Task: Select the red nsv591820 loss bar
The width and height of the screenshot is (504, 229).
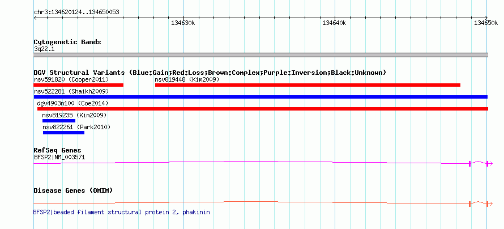Action: (78, 85)
